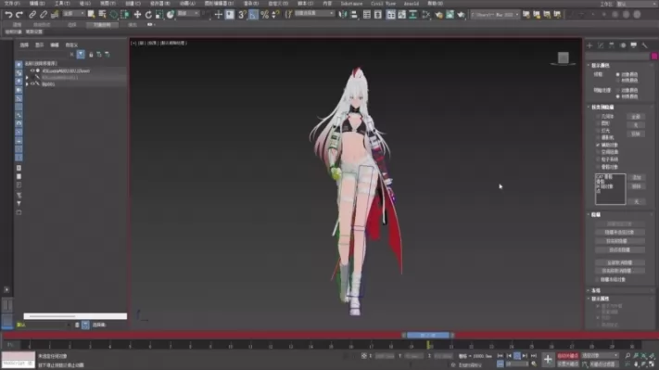This screenshot has height=370, width=659.
Task: Uncheck the 辅助对象 checkbox
Action: tap(598, 145)
